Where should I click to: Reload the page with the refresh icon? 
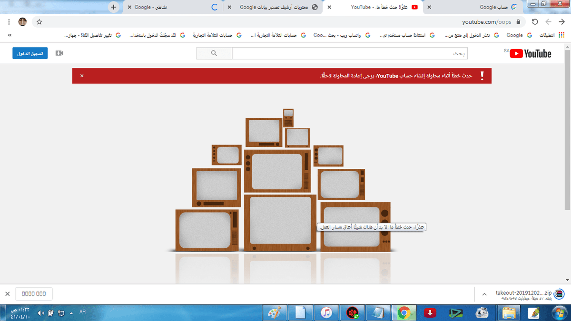click(x=535, y=22)
